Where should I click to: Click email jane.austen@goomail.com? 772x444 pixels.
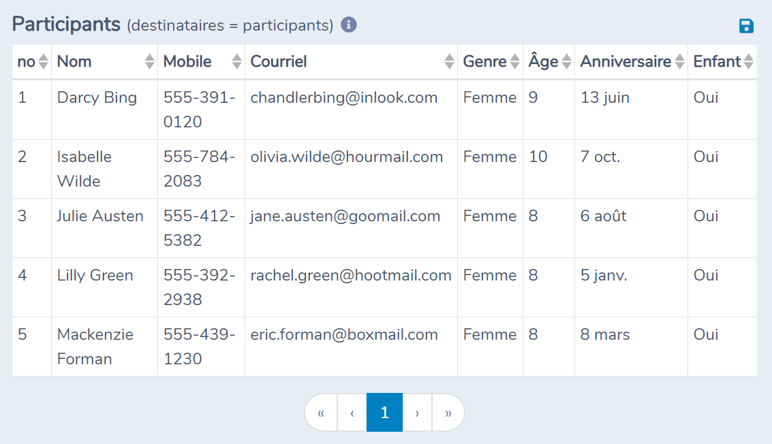pos(345,216)
